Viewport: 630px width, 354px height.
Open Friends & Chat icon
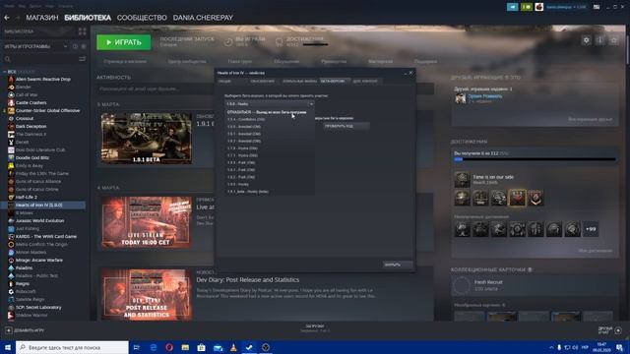point(618,330)
